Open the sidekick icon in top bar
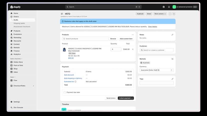This screenshot has width=207, height=116. [x=164, y=7]
